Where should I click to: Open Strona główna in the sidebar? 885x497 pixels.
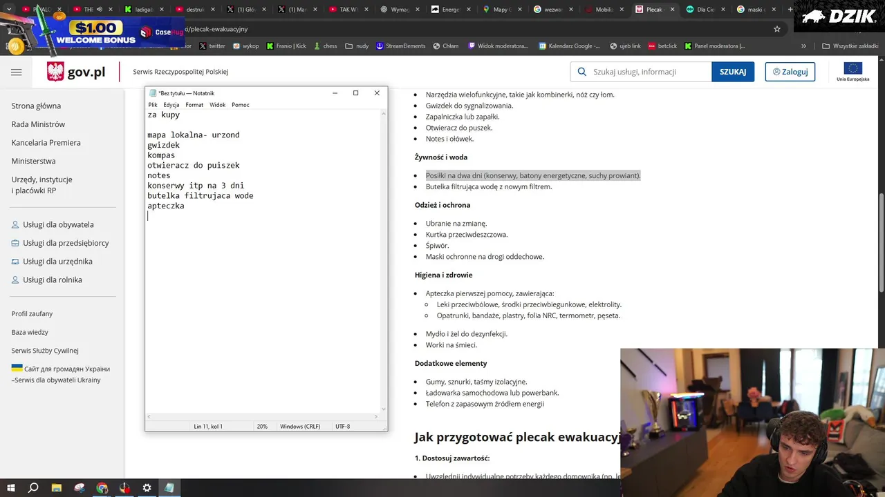(36, 106)
